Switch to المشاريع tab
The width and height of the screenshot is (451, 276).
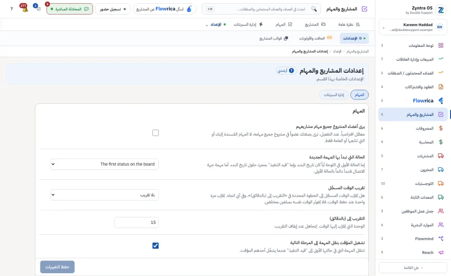tap(315, 24)
